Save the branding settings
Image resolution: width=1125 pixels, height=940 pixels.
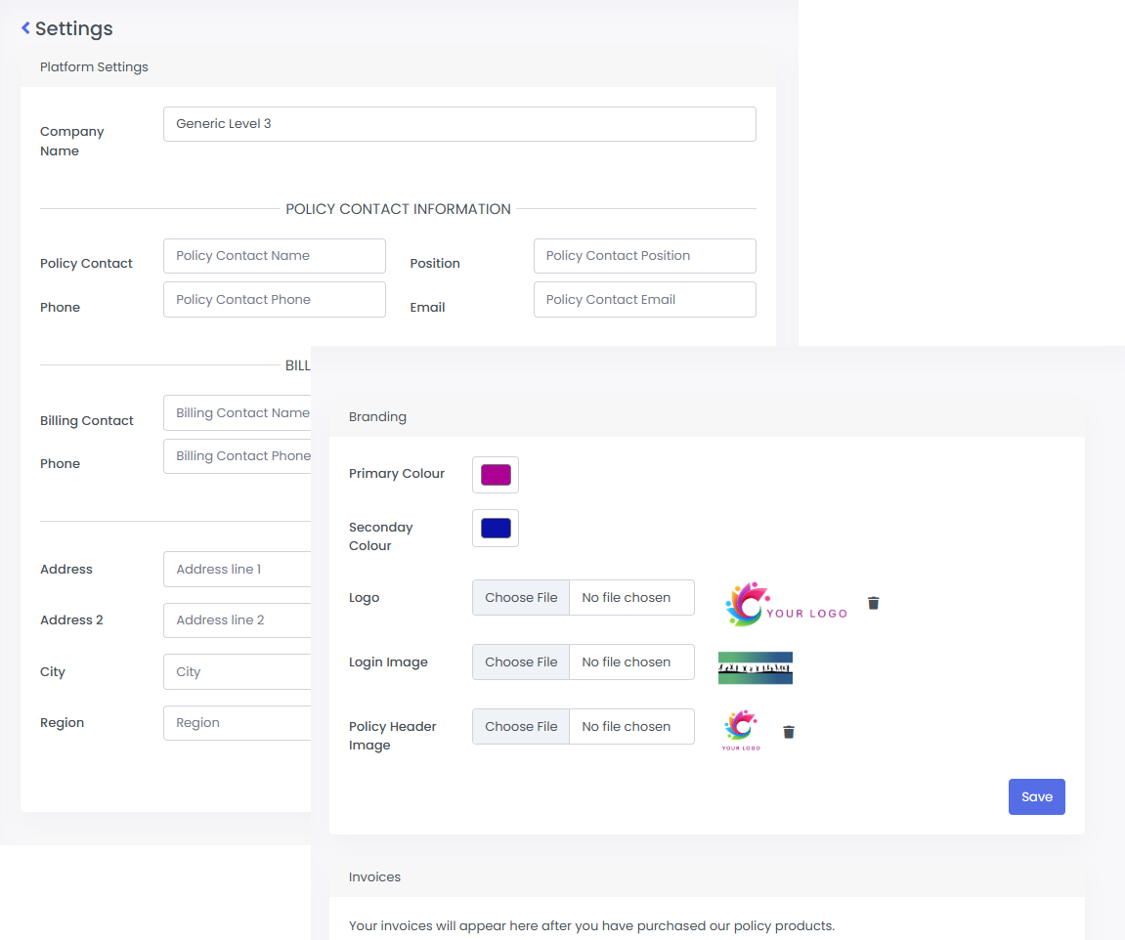1037,796
